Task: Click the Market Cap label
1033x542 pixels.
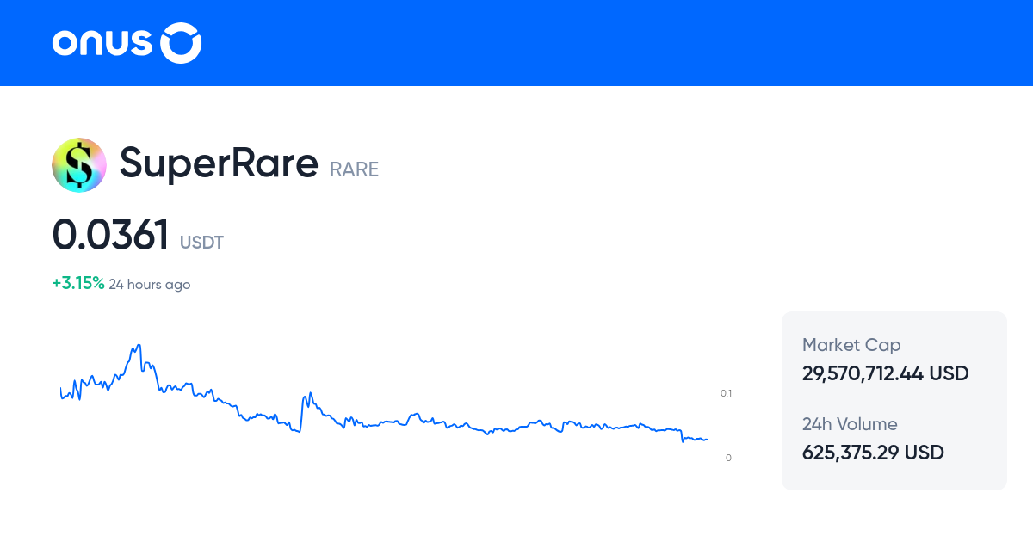Action: [851, 345]
